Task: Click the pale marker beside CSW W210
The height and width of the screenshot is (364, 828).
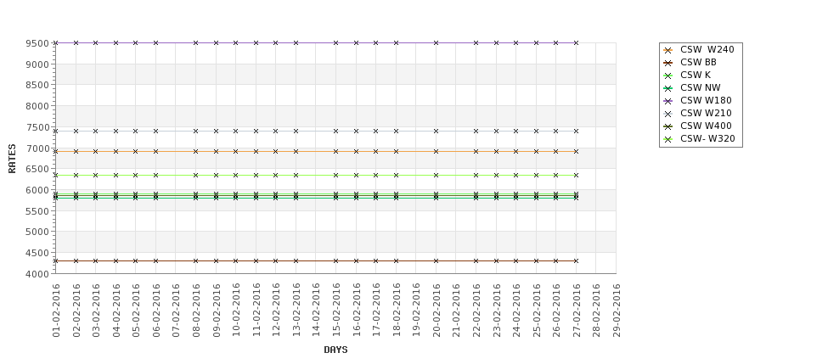Action: coord(668,114)
